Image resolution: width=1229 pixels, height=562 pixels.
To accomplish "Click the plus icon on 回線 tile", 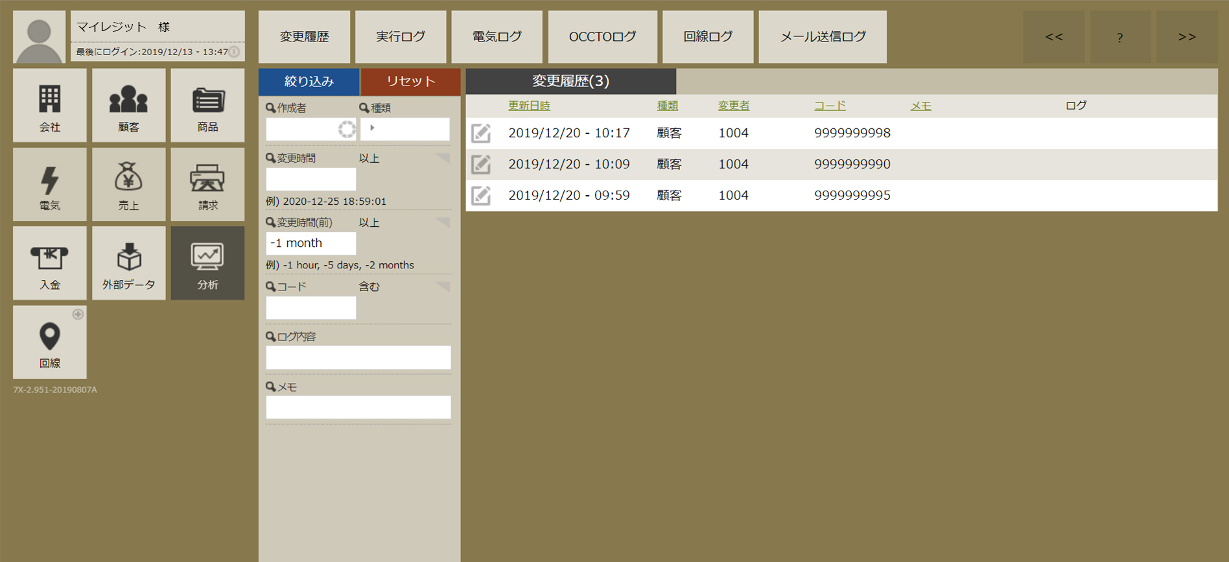I will point(78,314).
